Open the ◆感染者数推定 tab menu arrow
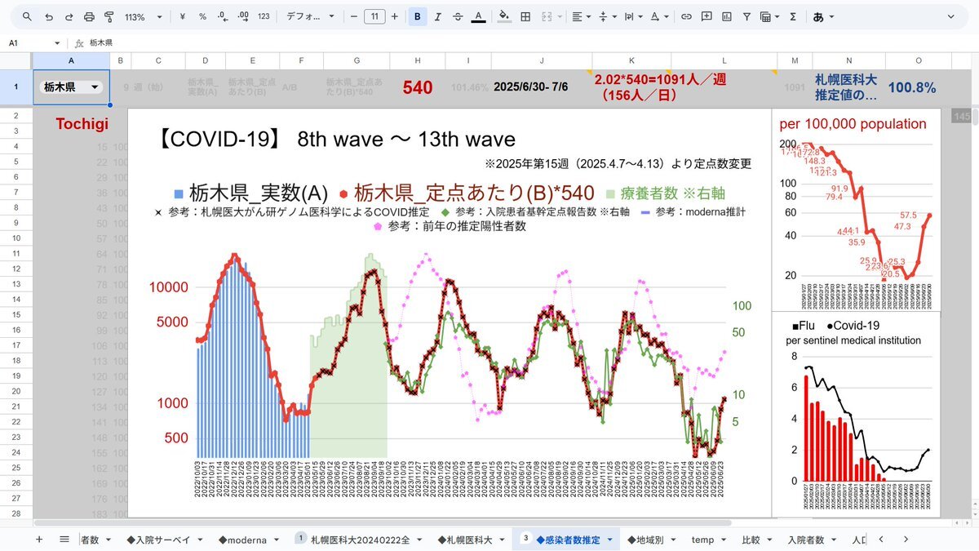 (x=609, y=540)
